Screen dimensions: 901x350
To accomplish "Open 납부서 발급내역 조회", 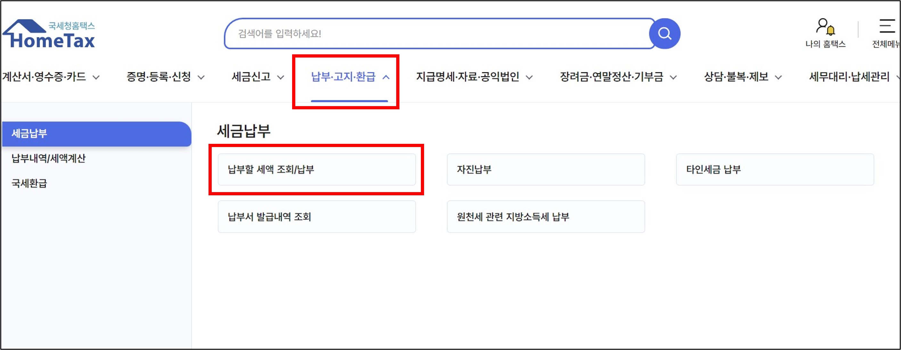I will 316,217.
